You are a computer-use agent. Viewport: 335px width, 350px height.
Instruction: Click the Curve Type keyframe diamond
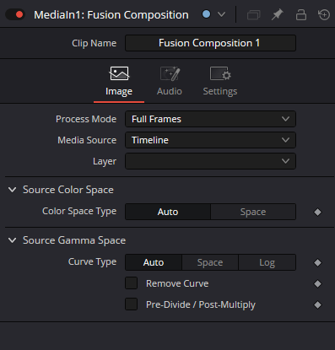[x=317, y=263]
